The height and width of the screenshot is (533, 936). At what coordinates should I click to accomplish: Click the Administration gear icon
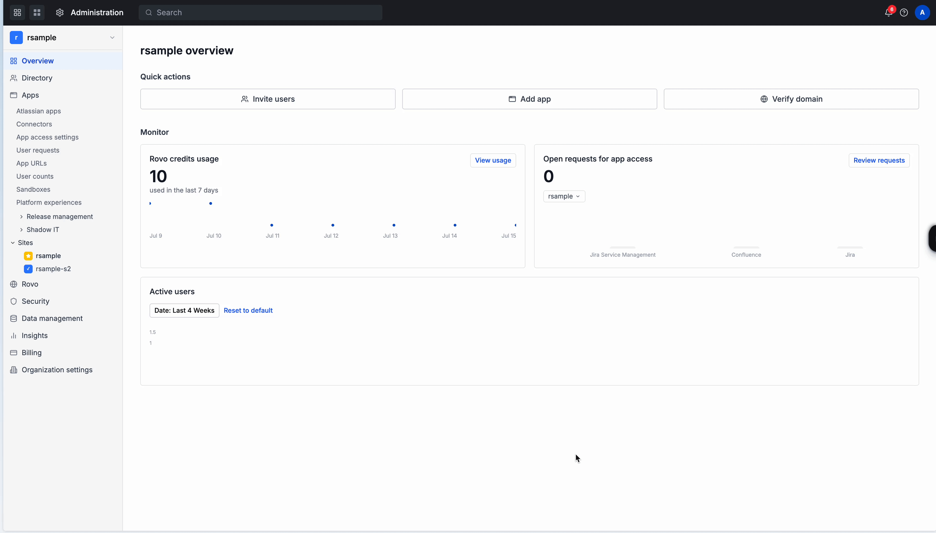click(60, 13)
